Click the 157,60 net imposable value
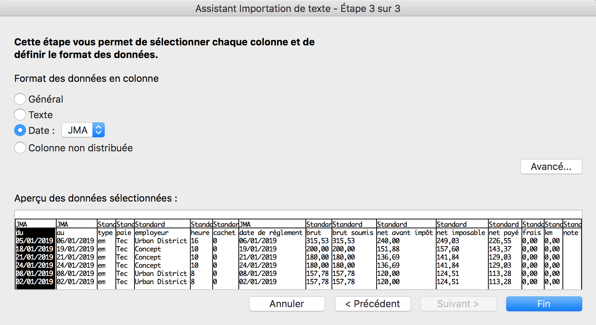The width and height of the screenshot is (596, 325). coord(448,249)
